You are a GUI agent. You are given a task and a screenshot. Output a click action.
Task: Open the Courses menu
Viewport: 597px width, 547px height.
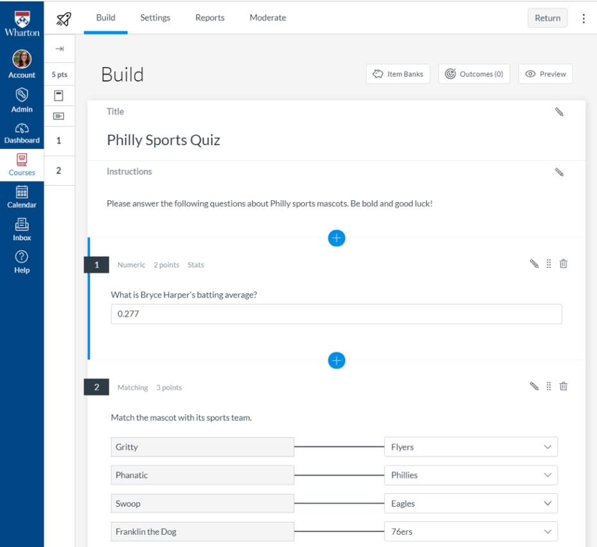coord(22,165)
